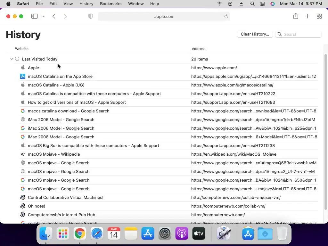Click the history list vertical scrollbar

[325, 132]
